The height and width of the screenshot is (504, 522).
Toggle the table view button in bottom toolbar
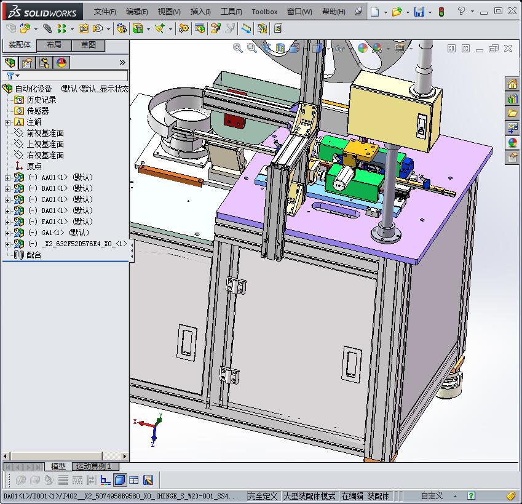(134, 480)
